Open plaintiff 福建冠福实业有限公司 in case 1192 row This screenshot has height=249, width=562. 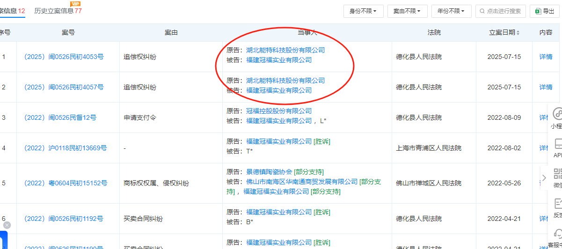click(x=279, y=212)
